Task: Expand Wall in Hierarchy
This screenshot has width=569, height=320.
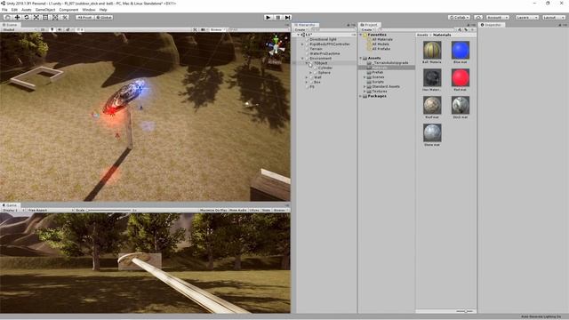Action: [x=307, y=77]
